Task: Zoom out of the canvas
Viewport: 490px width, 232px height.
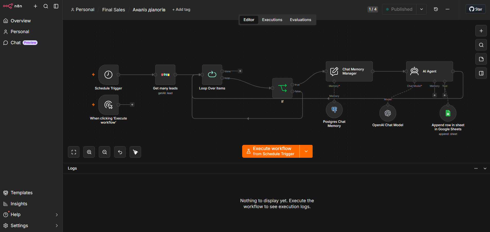Action: point(105,152)
